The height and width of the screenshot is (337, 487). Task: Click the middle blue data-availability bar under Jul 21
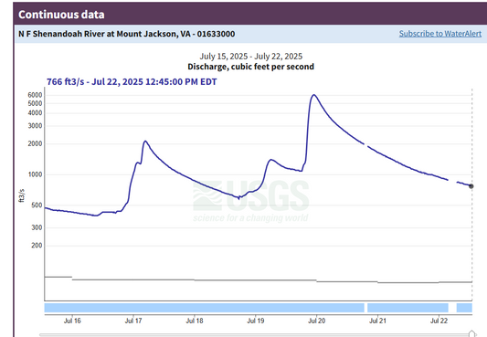(408, 308)
